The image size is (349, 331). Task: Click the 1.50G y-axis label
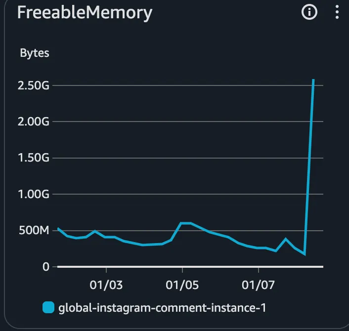(34, 158)
